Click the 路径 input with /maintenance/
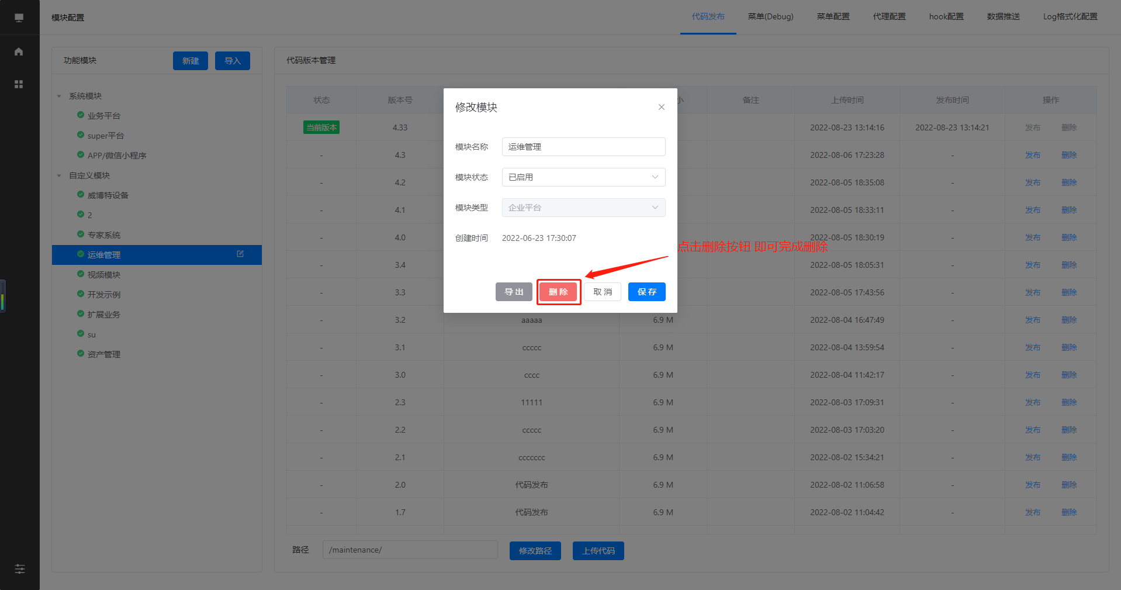 410,550
